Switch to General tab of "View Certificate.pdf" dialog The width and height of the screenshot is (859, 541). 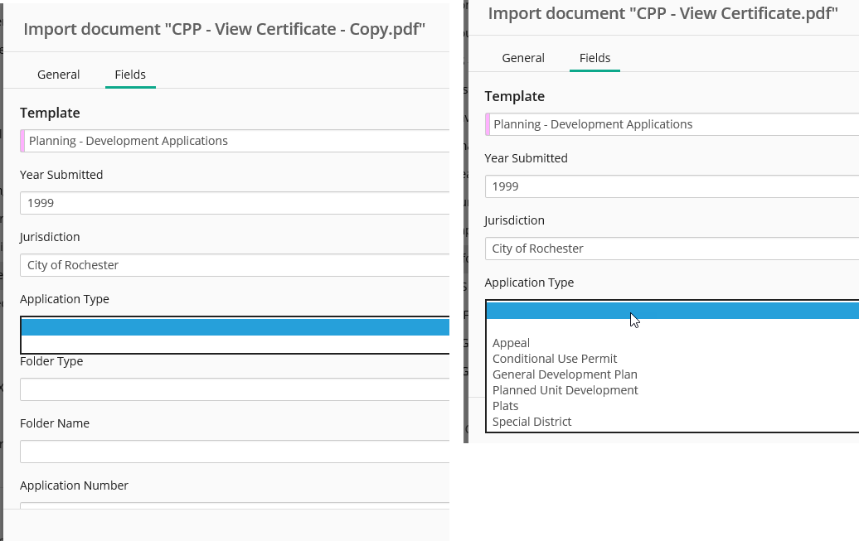point(523,58)
